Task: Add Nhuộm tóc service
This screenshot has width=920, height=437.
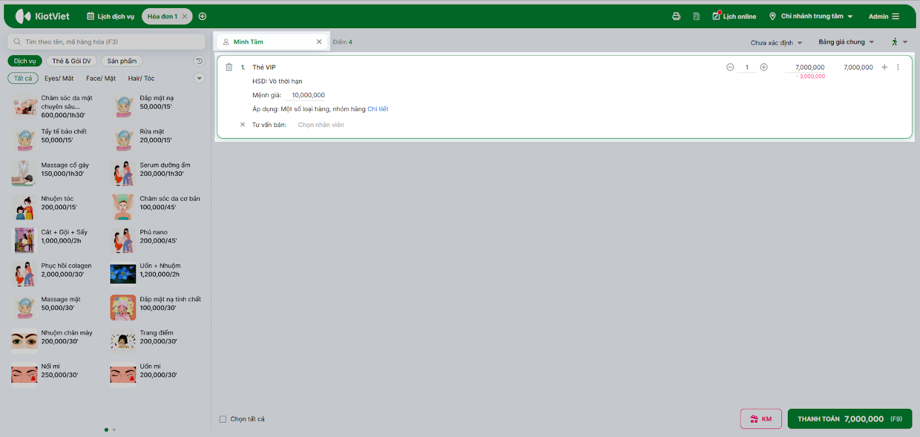Action: tap(56, 207)
